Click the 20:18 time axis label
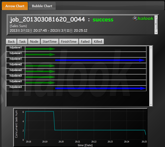The height and width of the screenshot is (147, 165). [28, 142]
